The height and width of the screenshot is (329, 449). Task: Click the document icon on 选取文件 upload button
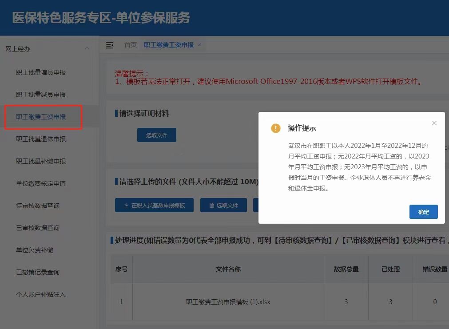[212, 205]
